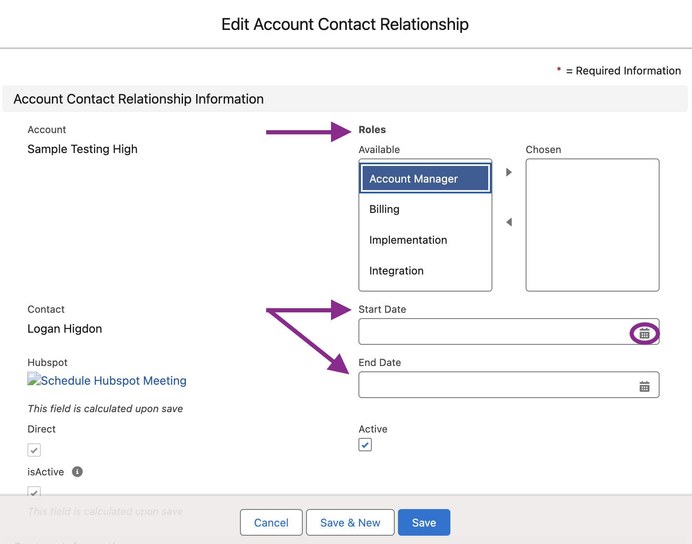Image resolution: width=692 pixels, height=544 pixels.
Task: Select Account Manager in Available roles
Action: coord(425,178)
